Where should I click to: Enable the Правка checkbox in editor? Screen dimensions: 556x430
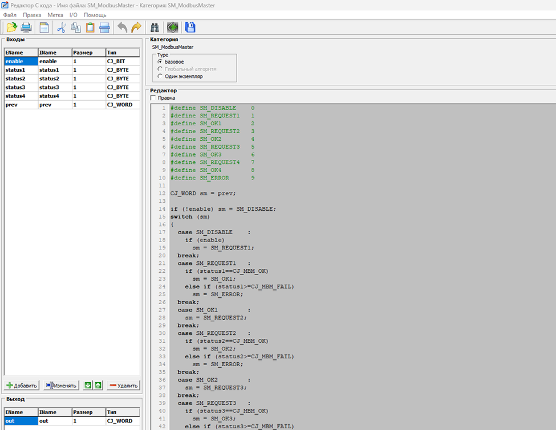153,98
